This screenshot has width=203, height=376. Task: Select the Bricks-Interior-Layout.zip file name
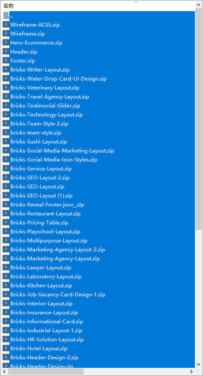[41, 304]
